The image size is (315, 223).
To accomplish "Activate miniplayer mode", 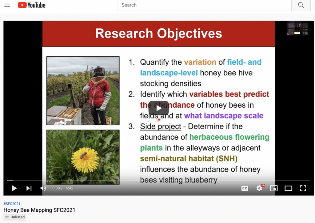I will coord(274,188).
